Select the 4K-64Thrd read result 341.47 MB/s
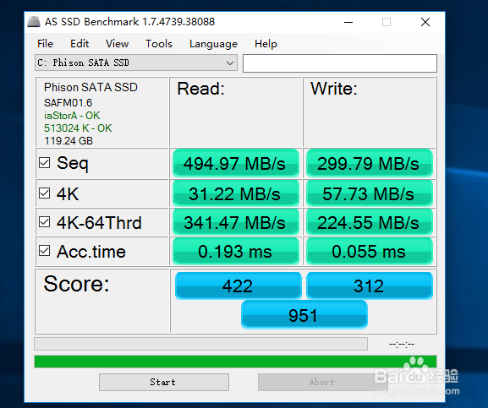 [236, 222]
